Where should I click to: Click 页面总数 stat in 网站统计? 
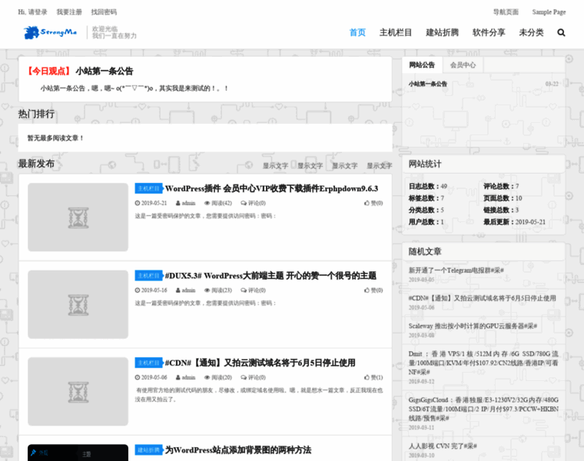click(503, 198)
